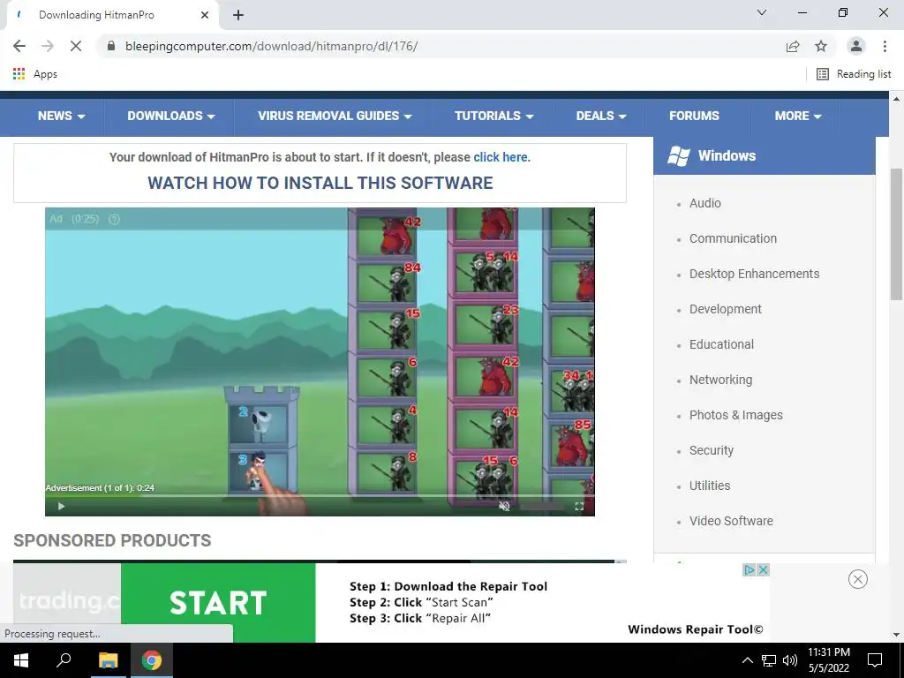View site security lock icon
Image resolution: width=904 pixels, height=678 pixels.
point(111,46)
